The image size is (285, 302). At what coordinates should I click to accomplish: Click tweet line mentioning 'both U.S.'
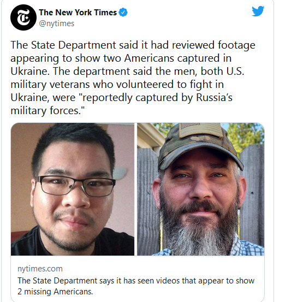(x=127, y=71)
